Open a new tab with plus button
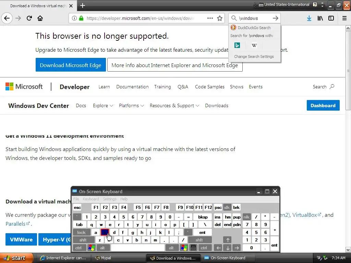The height and width of the screenshot is (263, 351). 82,5
